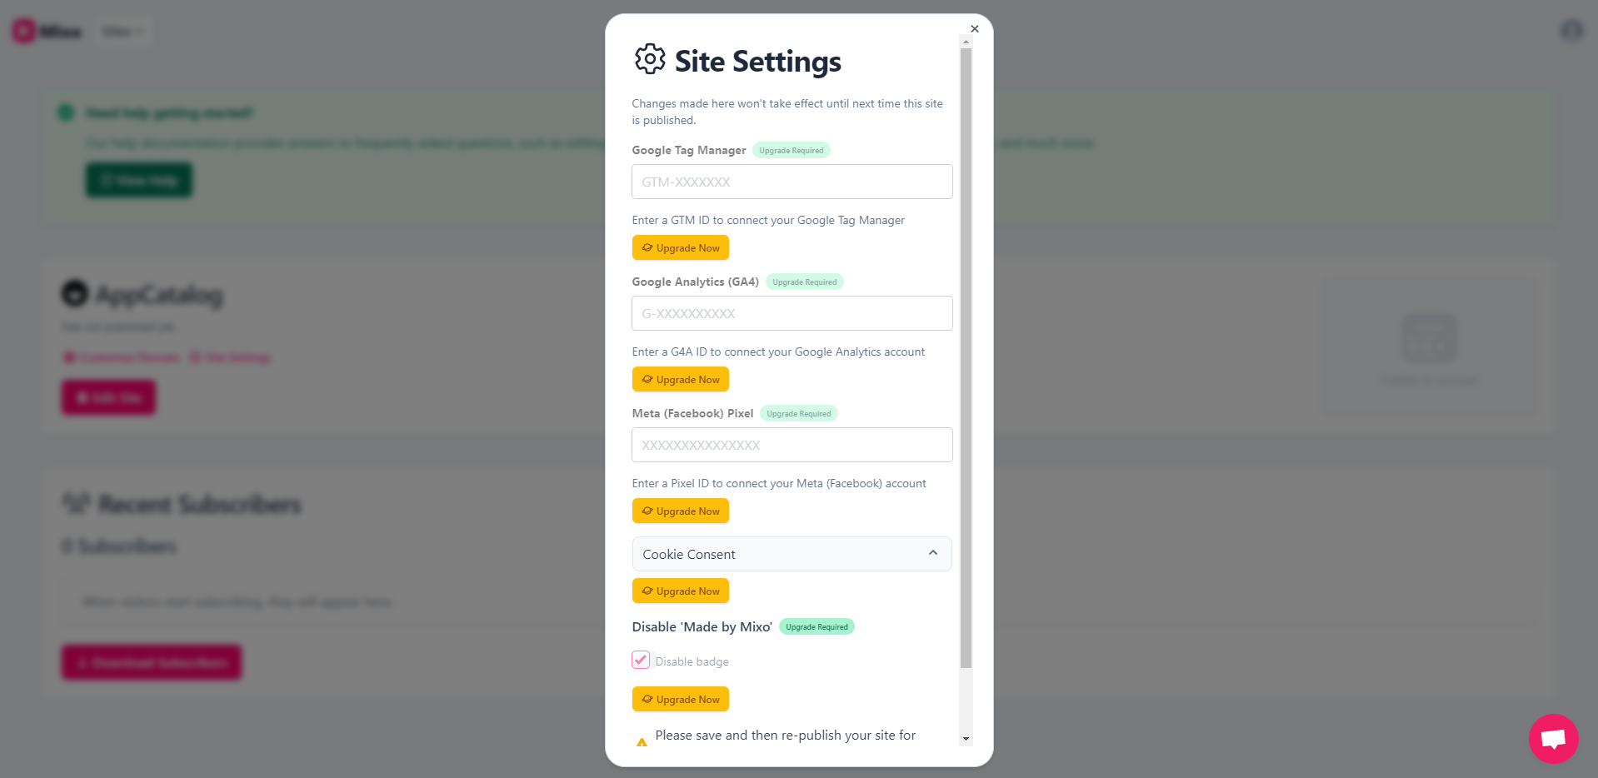1598x778 pixels.
Task: Click the "Disable 'Made by Mixo'" heading
Action: pyautogui.click(x=702, y=627)
